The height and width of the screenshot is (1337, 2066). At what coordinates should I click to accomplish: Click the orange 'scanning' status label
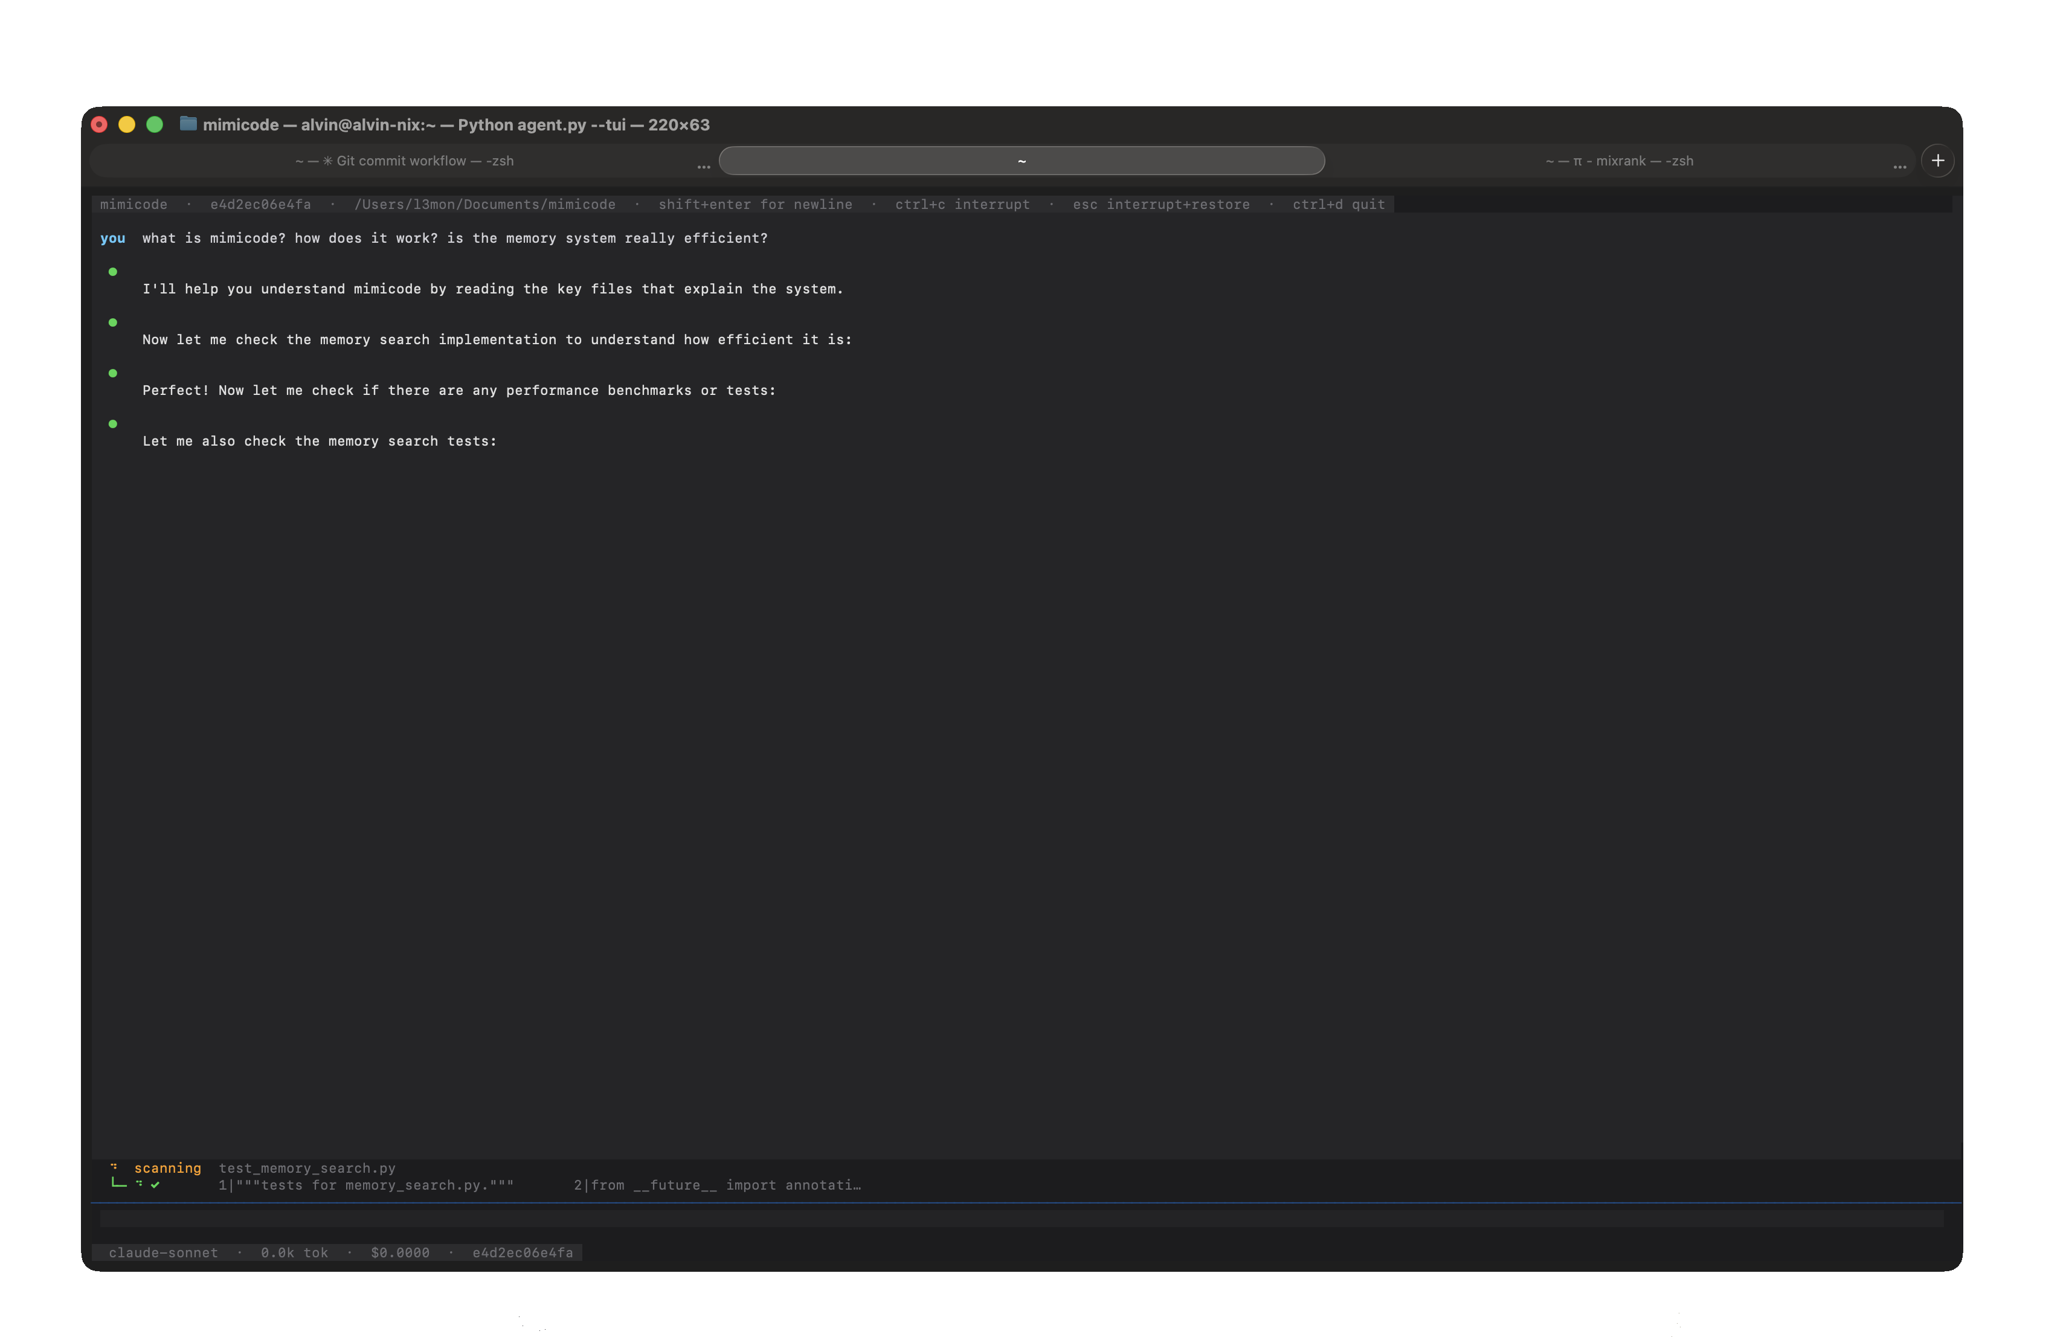[x=167, y=1168]
